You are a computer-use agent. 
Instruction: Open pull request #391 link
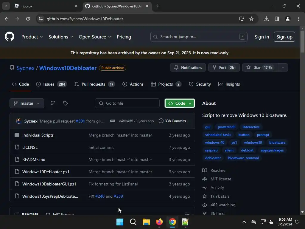[x=80, y=121]
